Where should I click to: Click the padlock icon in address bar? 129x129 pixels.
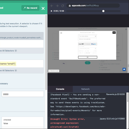[x=70, y=5]
